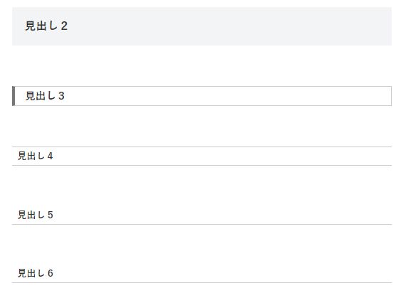Click the bottom border line below 見出し４
Viewport: 406px width, 293px height.
click(x=202, y=165)
